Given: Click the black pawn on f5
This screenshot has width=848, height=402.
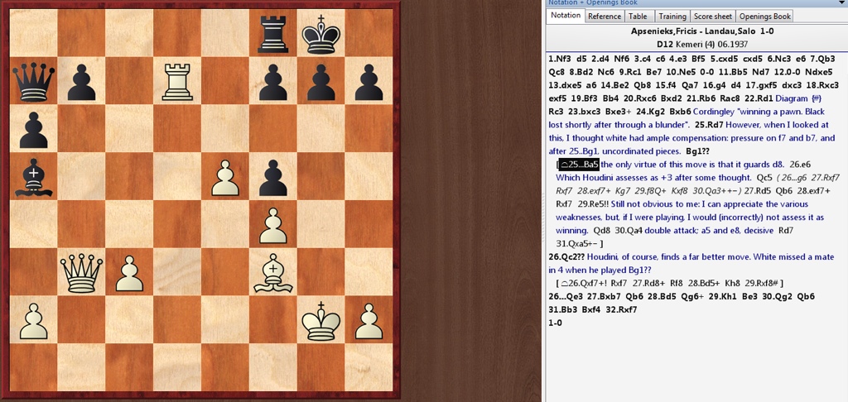Looking at the screenshot, I should click(272, 176).
